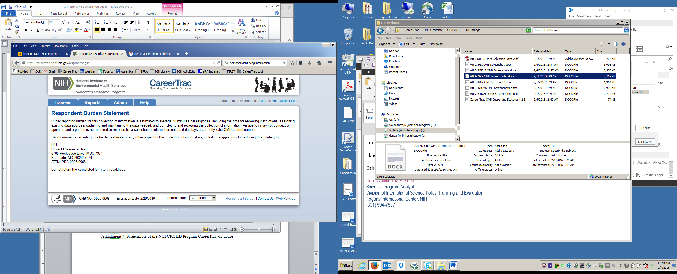Open Firefox Bookmarks menu

pyautogui.click(x=61, y=46)
